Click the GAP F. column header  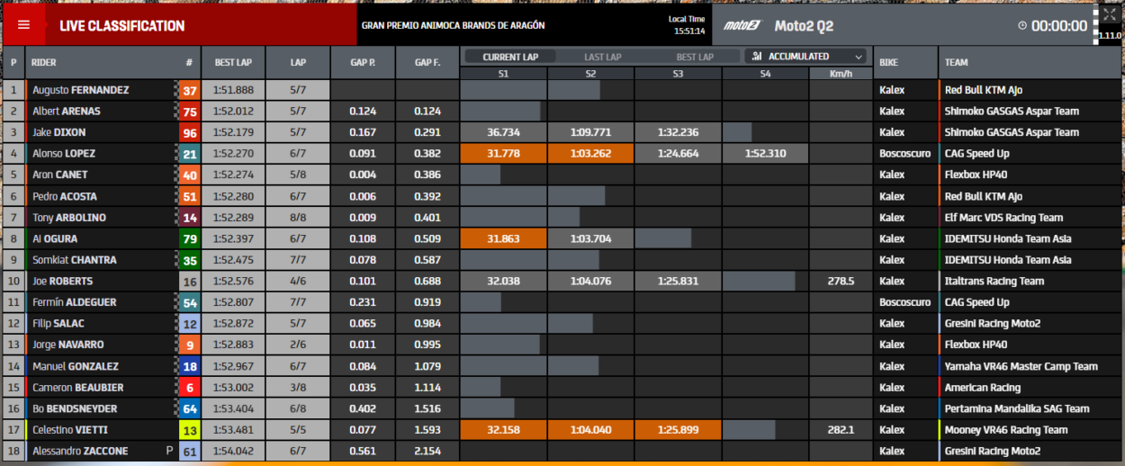point(427,63)
